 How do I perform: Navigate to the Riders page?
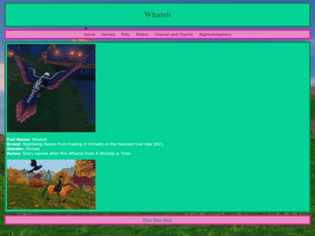coord(142,34)
